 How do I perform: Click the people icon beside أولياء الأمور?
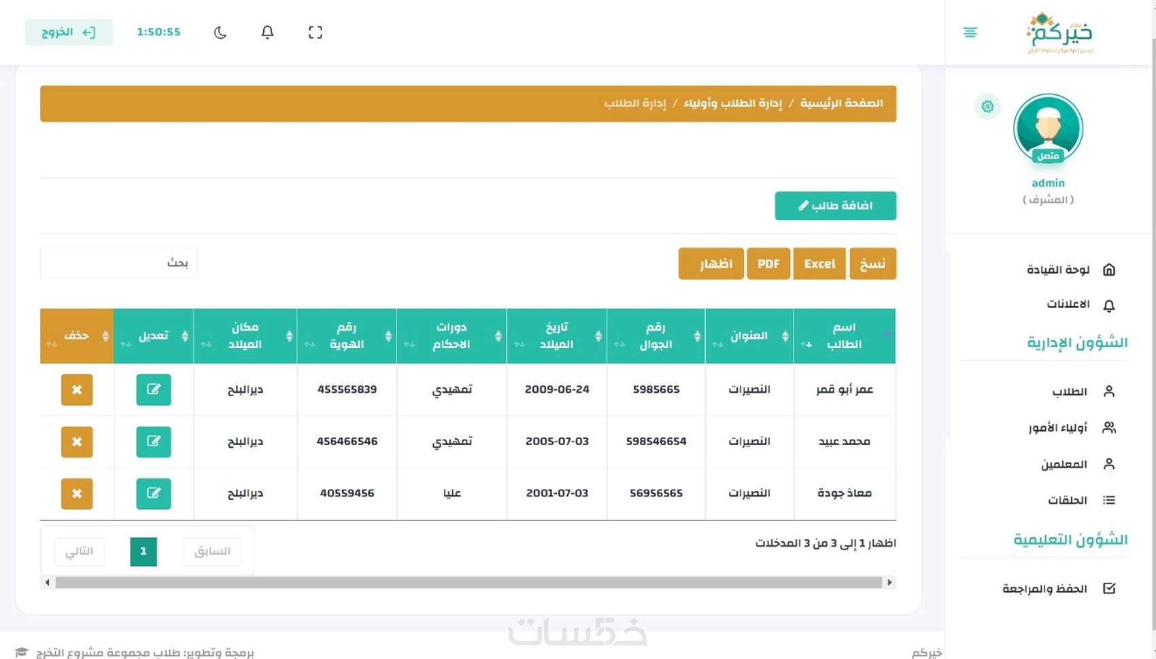[x=1109, y=427]
